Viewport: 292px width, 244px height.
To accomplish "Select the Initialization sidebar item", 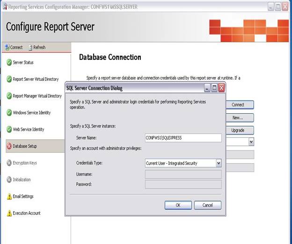I will (22, 180).
